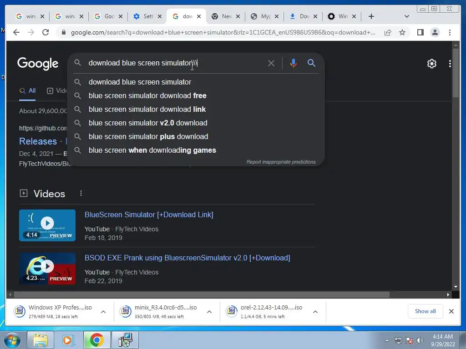Image resolution: width=466 pixels, height=349 pixels.
Task: Expand Windows XP Profes iso download options
Action: (x=103, y=312)
